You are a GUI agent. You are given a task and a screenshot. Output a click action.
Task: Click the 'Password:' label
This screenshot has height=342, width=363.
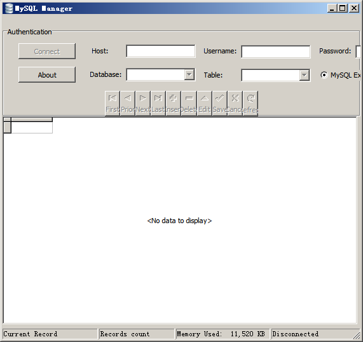pos(335,51)
